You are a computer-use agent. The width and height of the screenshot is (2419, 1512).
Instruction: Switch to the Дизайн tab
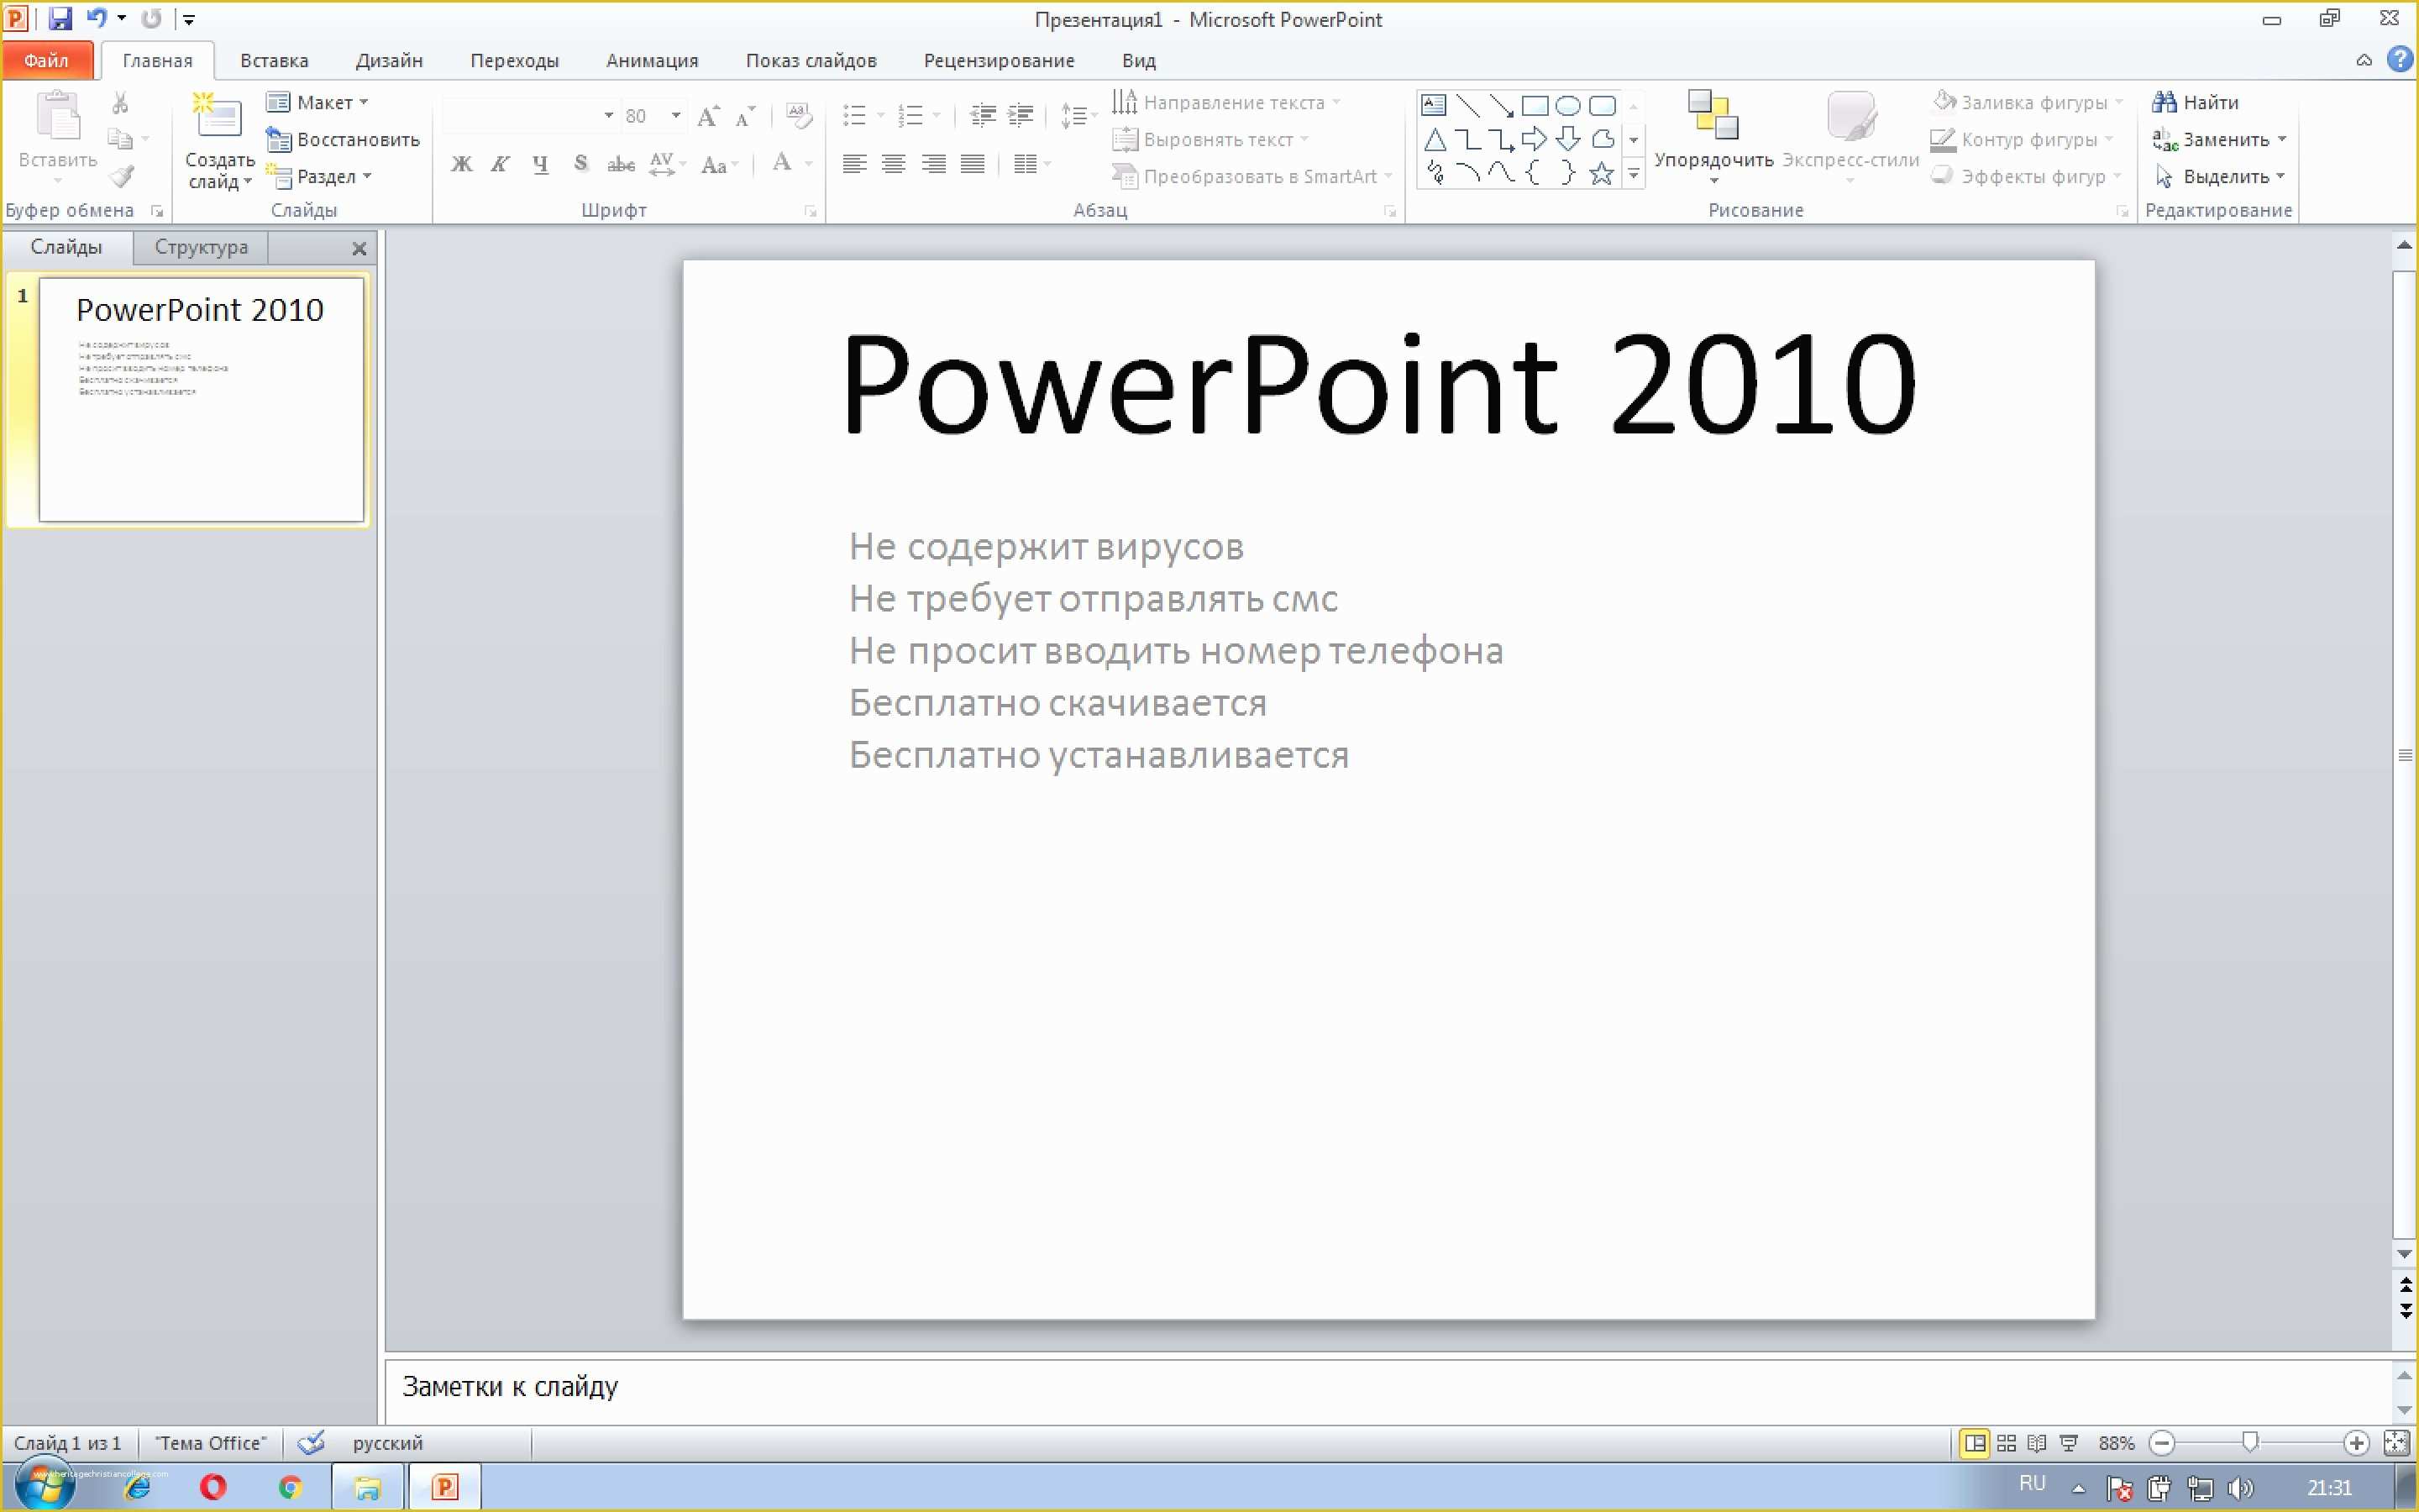[389, 60]
